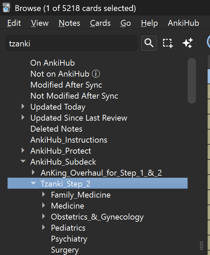Click the AI sparkles icon
This screenshot has height=255, width=210.
188,43
